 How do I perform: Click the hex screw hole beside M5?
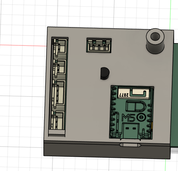(141, 117)
